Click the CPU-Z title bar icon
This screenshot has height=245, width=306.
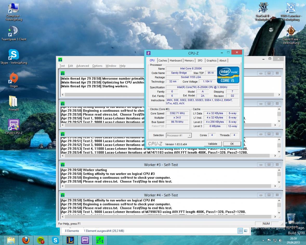[x=149, y=53]
